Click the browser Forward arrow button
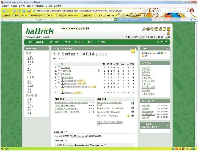 8,11
